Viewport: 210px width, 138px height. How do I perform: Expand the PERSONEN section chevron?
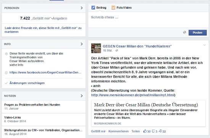pos(82,8)
